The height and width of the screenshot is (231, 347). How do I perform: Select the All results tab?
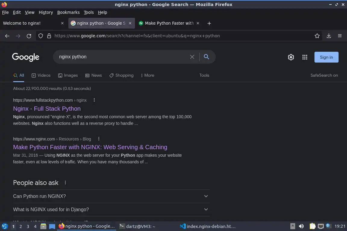(x=19, y=75)
